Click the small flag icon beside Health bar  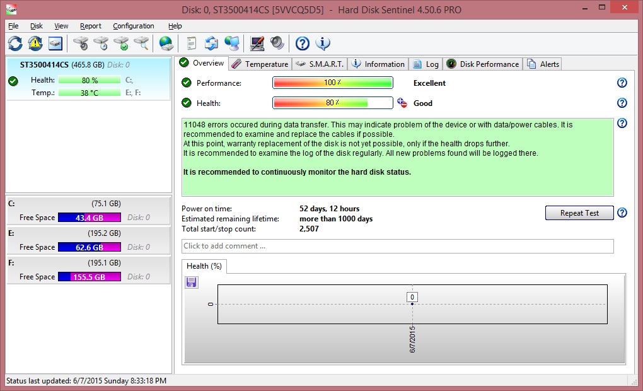tap(402, 103)
